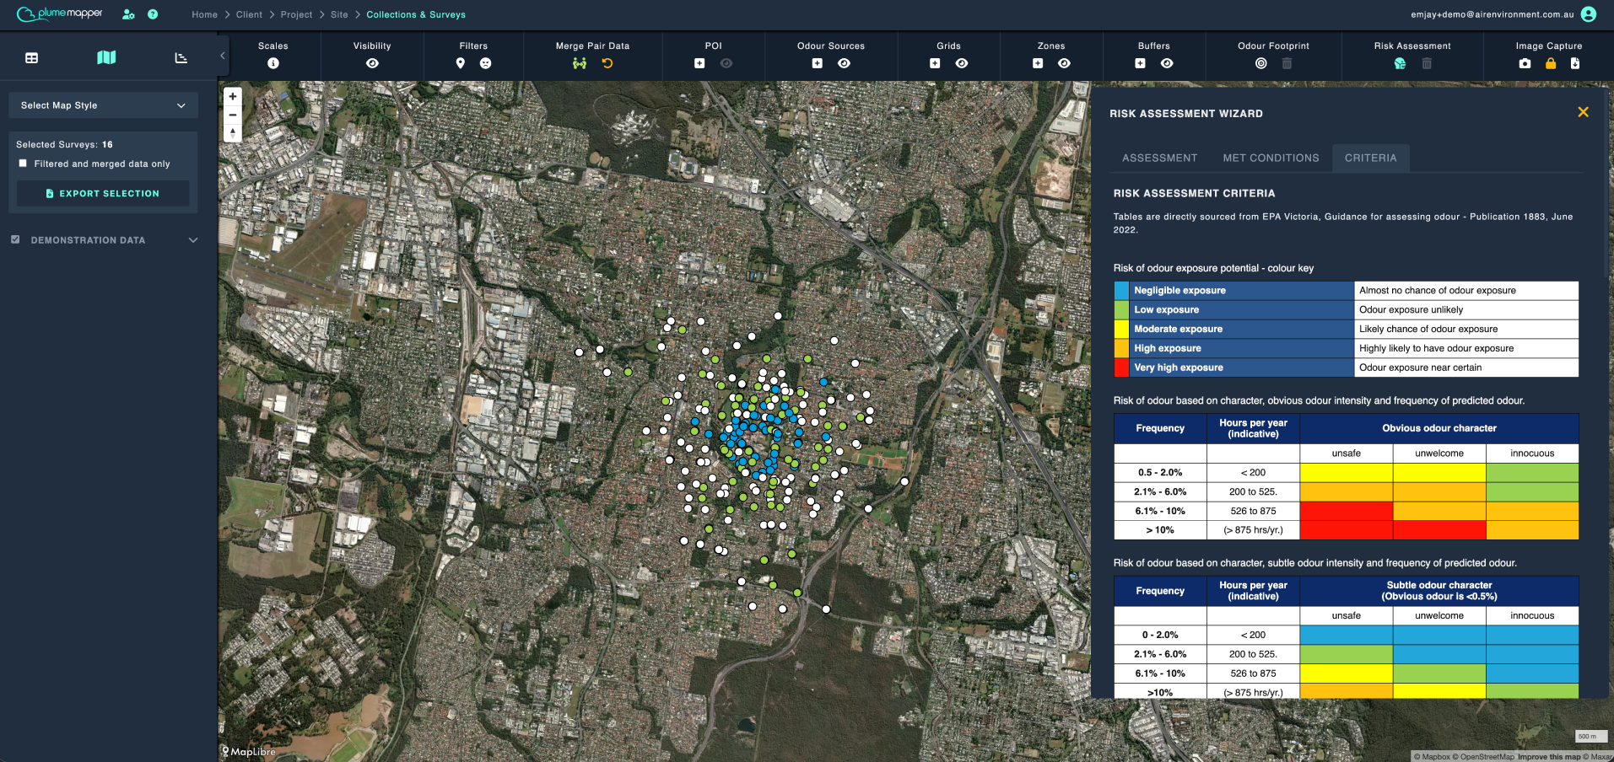
Task: Click the green Merge Pair Data icon
Action: (x=580, y=63)
